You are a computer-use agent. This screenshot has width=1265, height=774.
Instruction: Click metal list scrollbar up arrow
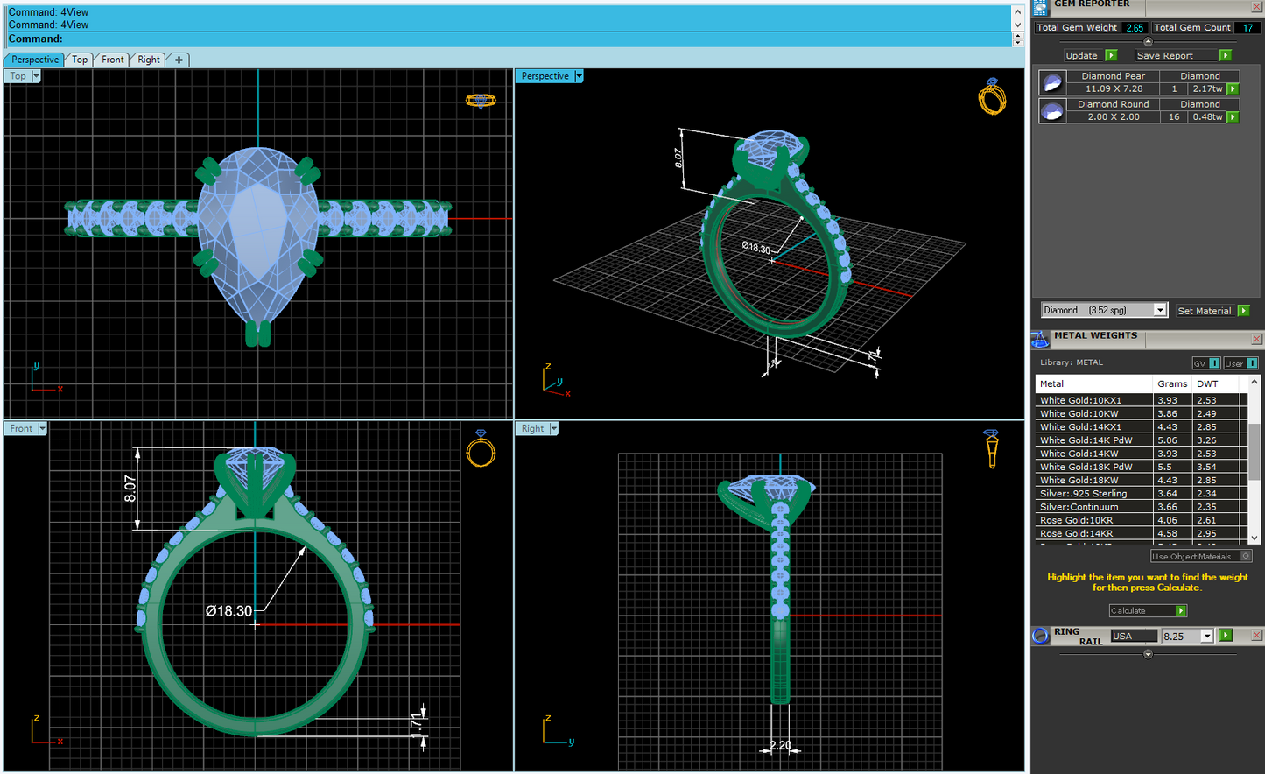[1254, 382]
